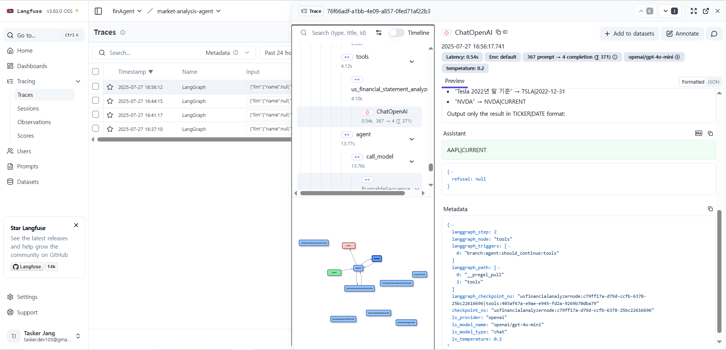This screenshot has height=350, width=726.
Task: Copy the Assistant message
Action: (x=710, y=133)
